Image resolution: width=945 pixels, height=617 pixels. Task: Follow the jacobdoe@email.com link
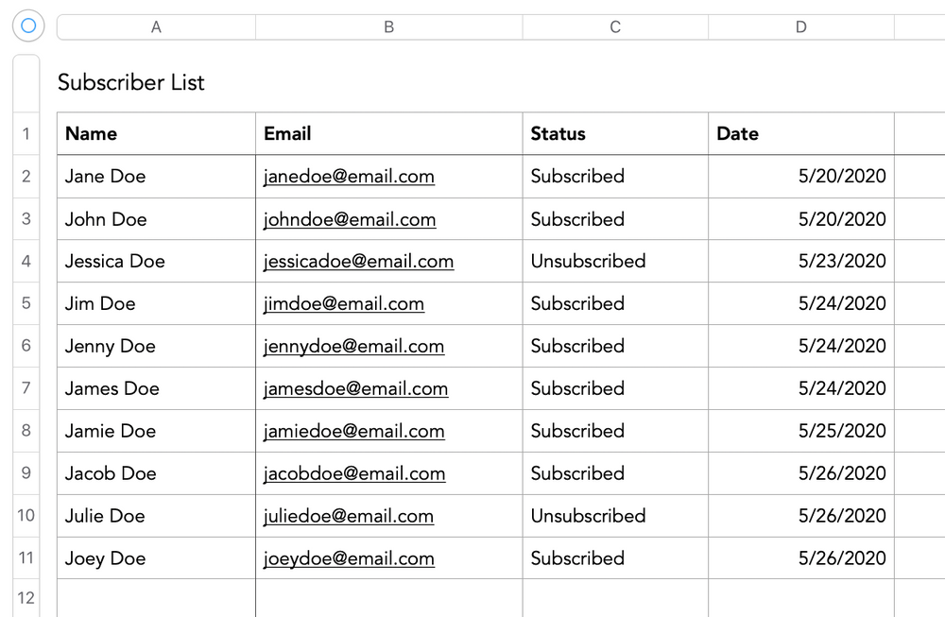click(354, 473)
